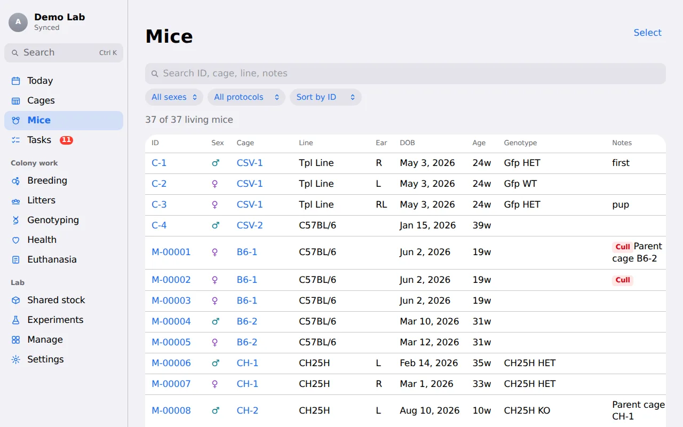Open the Experiments page
The width and height of the screenshot is (683, 427).
[x=63, y=320]
